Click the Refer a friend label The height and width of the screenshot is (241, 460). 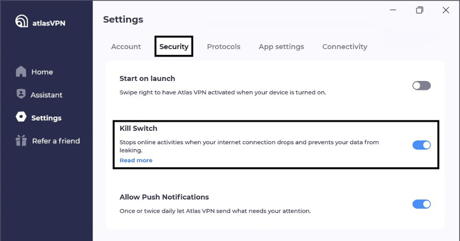click(x=56, y=141)
